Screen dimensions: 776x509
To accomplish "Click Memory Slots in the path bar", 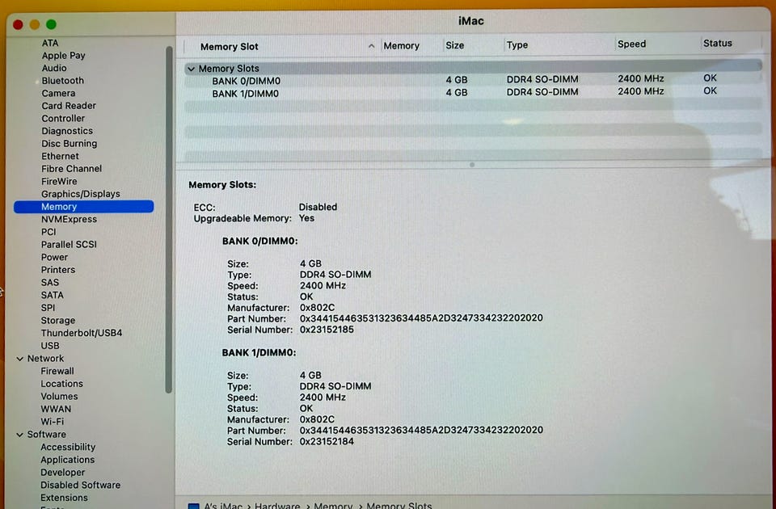I will pos(399,506).
